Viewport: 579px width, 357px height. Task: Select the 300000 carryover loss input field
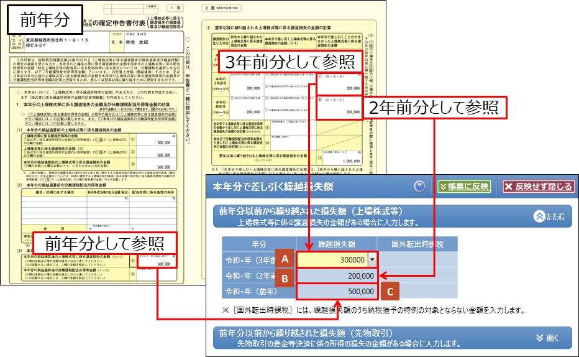click(x=332, y=259)
